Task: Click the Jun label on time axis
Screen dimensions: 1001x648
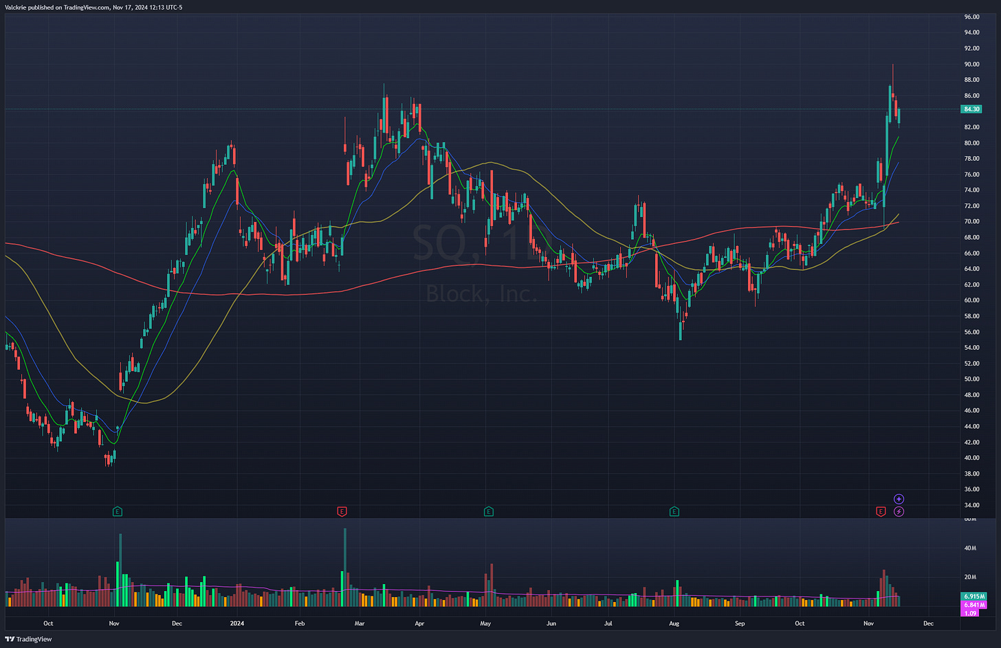Action: [x=551, y=624]
